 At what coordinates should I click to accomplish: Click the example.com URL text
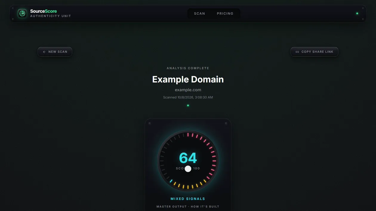click(x=188, y=90)
